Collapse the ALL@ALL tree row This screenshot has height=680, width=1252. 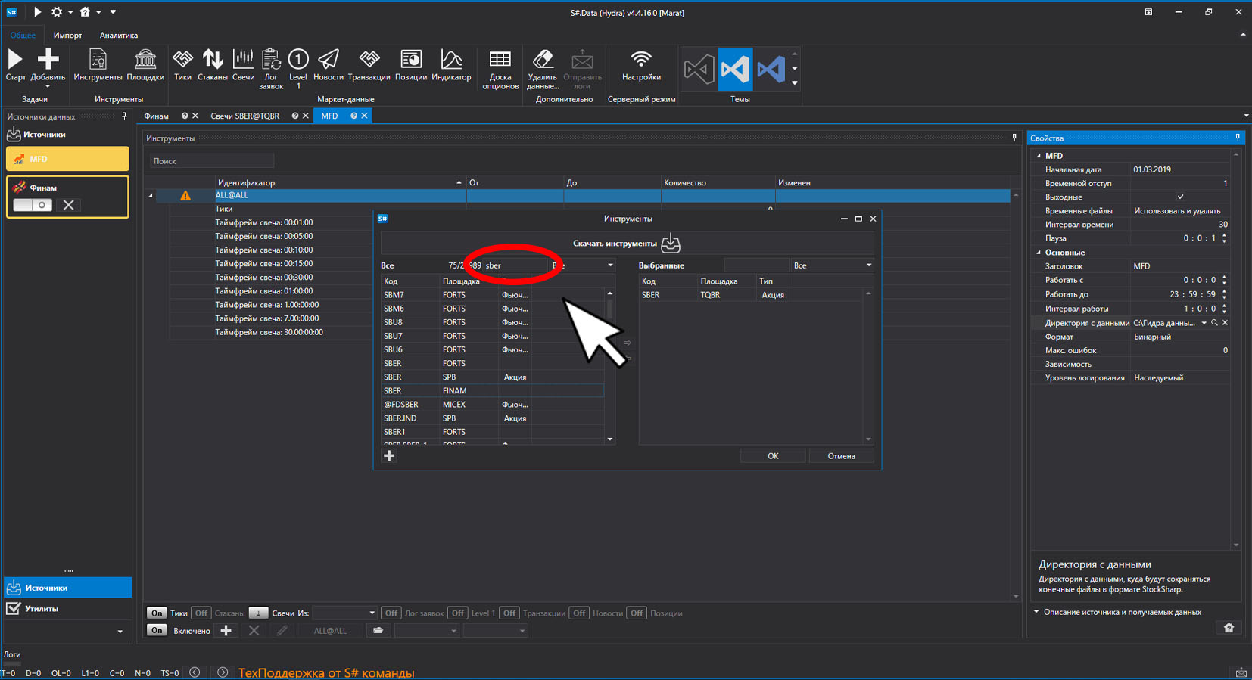coord(151,195)
